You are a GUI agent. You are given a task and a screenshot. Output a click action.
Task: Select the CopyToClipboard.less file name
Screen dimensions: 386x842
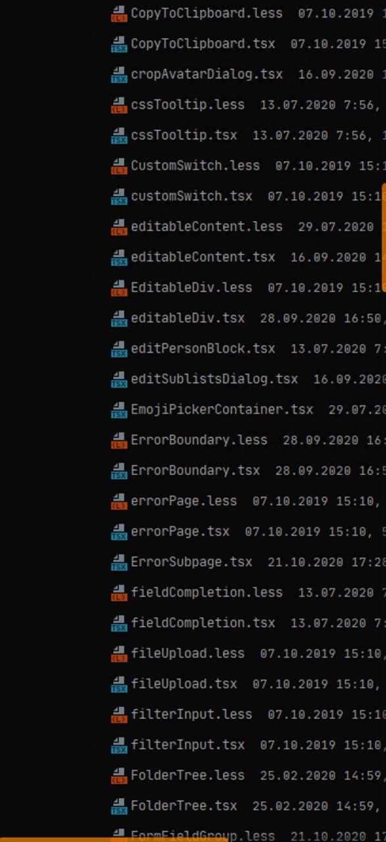coord(206,12)
